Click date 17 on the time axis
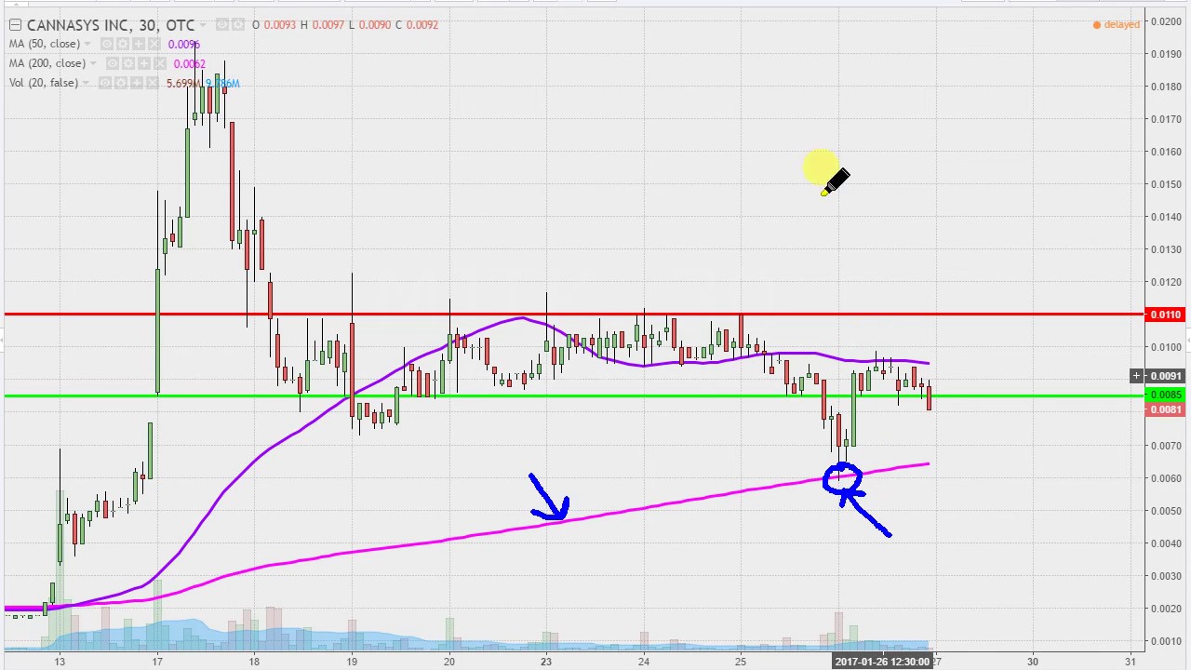 click(x=157, y=662)
